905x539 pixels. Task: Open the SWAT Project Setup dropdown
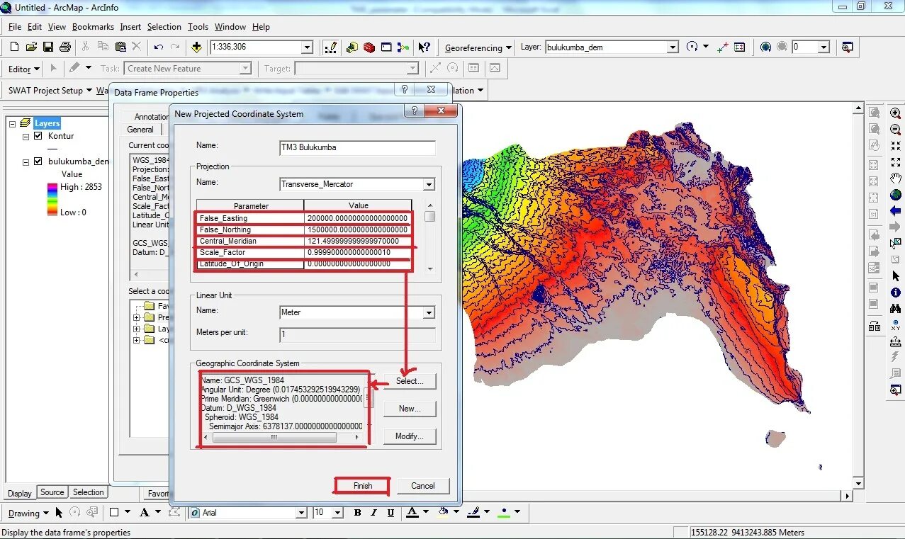[50, 91]
